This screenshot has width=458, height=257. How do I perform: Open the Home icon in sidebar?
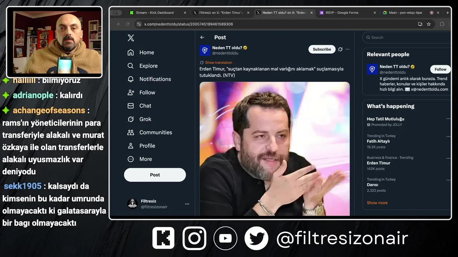131,52
